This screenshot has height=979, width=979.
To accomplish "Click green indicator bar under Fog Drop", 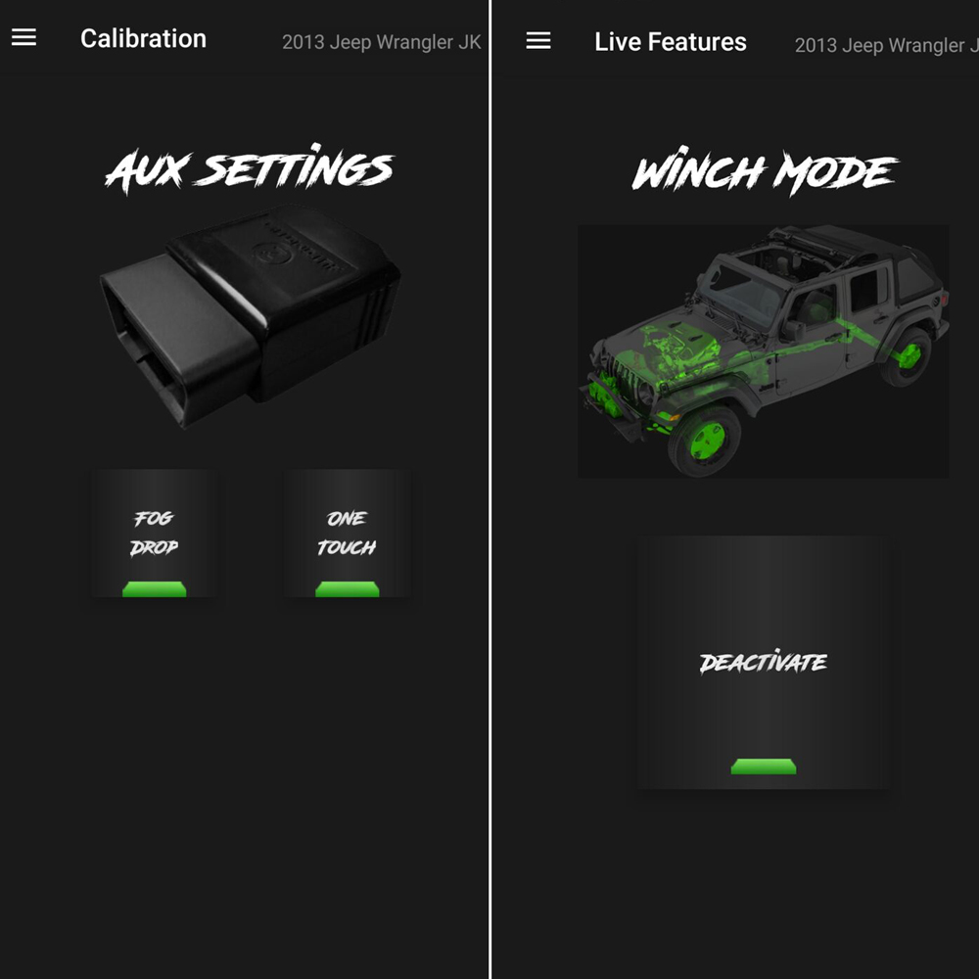I will click(155, 589).
